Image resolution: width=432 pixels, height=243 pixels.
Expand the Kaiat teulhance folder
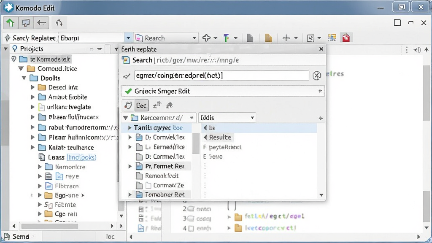coord(33,147)
